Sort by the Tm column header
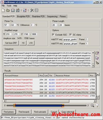Screen dimensions: 103x120 (x=51, y=75)
